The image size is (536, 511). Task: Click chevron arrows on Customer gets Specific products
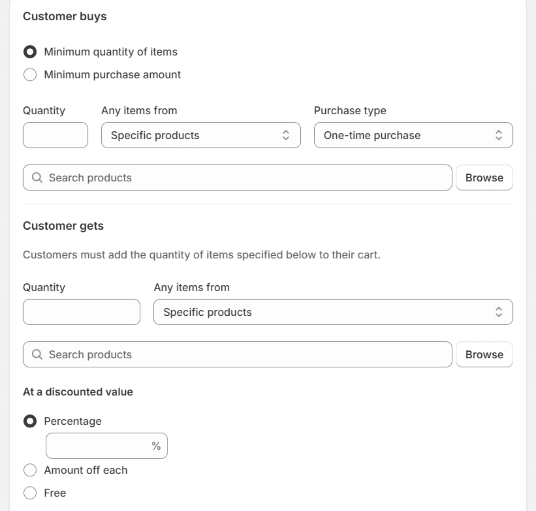(x=498, y=312)
